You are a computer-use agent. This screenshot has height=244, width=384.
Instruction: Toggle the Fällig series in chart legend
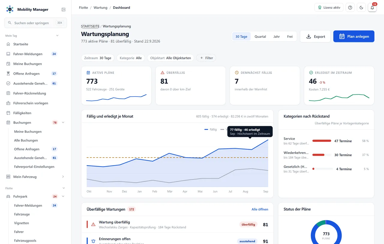coord(210,129)
